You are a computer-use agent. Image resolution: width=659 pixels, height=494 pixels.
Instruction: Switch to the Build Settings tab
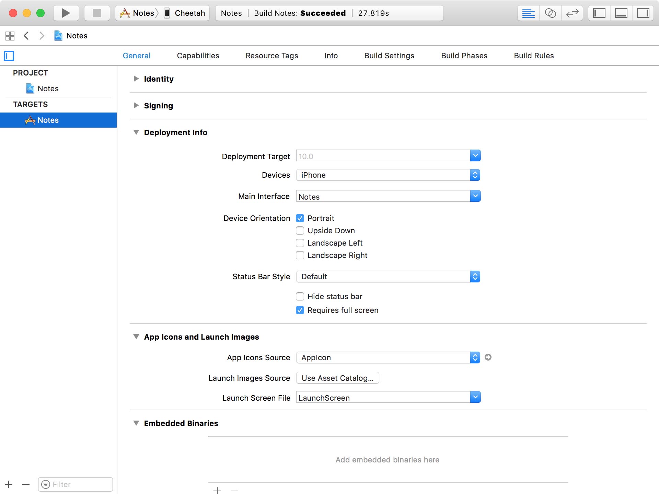click(x=389, y=56)
